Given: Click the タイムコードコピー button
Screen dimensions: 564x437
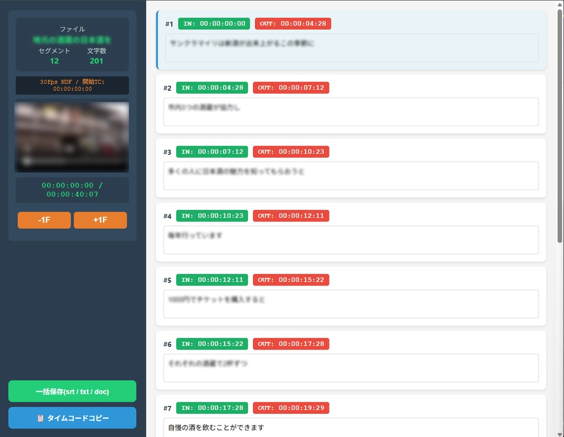Looking at the screenshot, I should point(72,418).
